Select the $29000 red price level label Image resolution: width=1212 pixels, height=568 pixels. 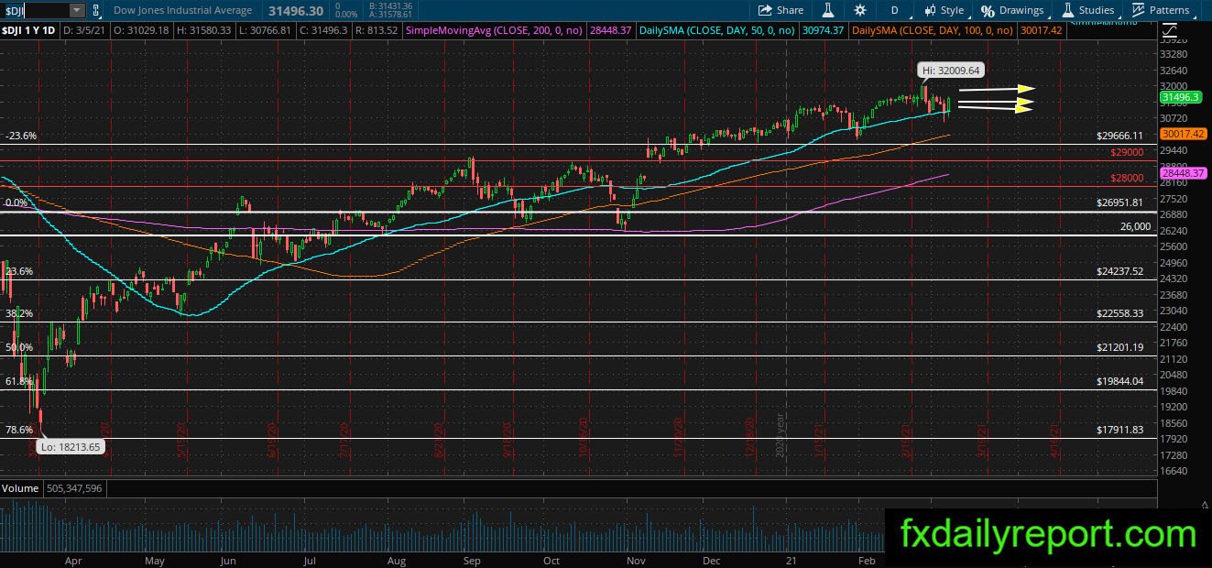(1127, 152)
